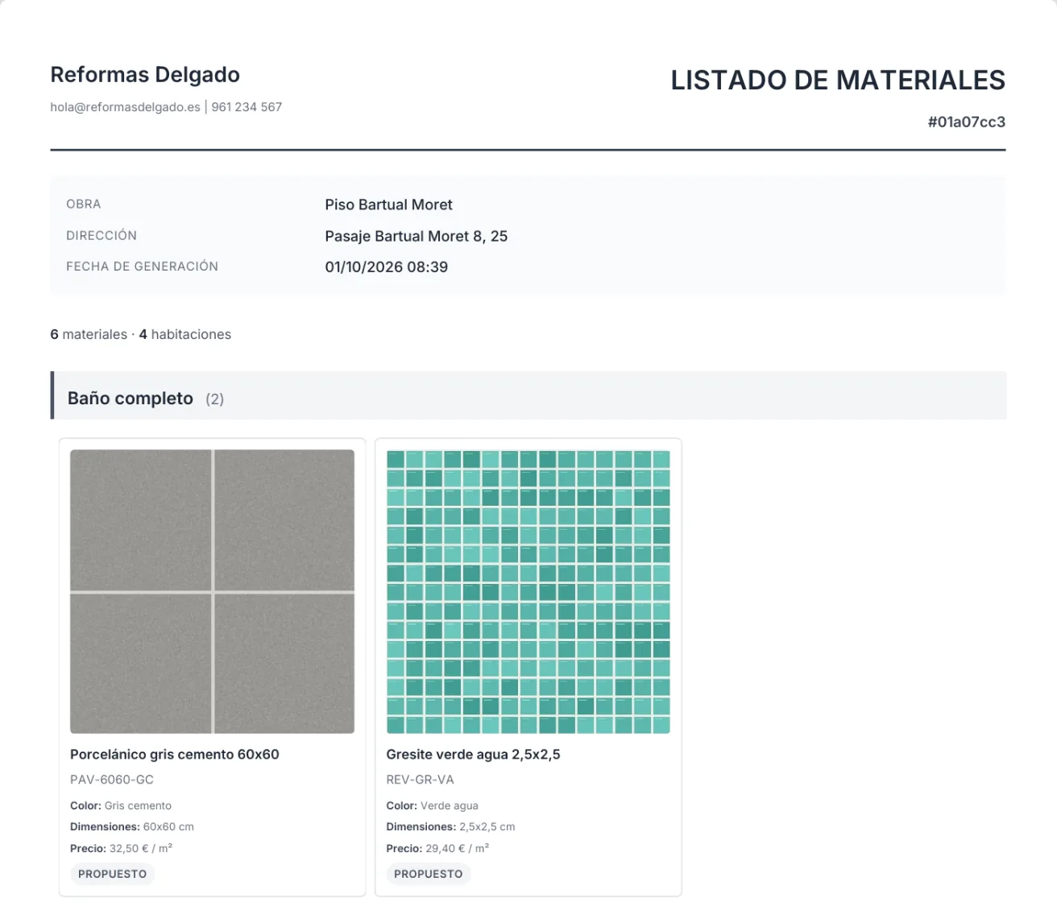
Task: Click the Baño completo section header
Action: point(528,395)
